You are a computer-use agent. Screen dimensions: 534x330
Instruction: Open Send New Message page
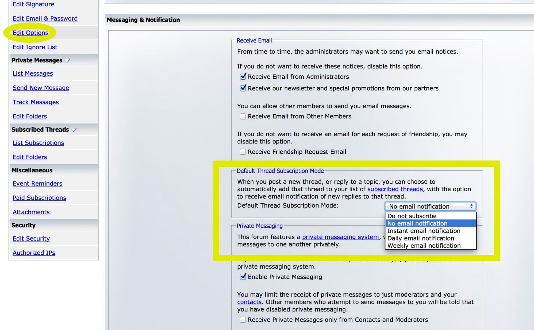(41, 88)
